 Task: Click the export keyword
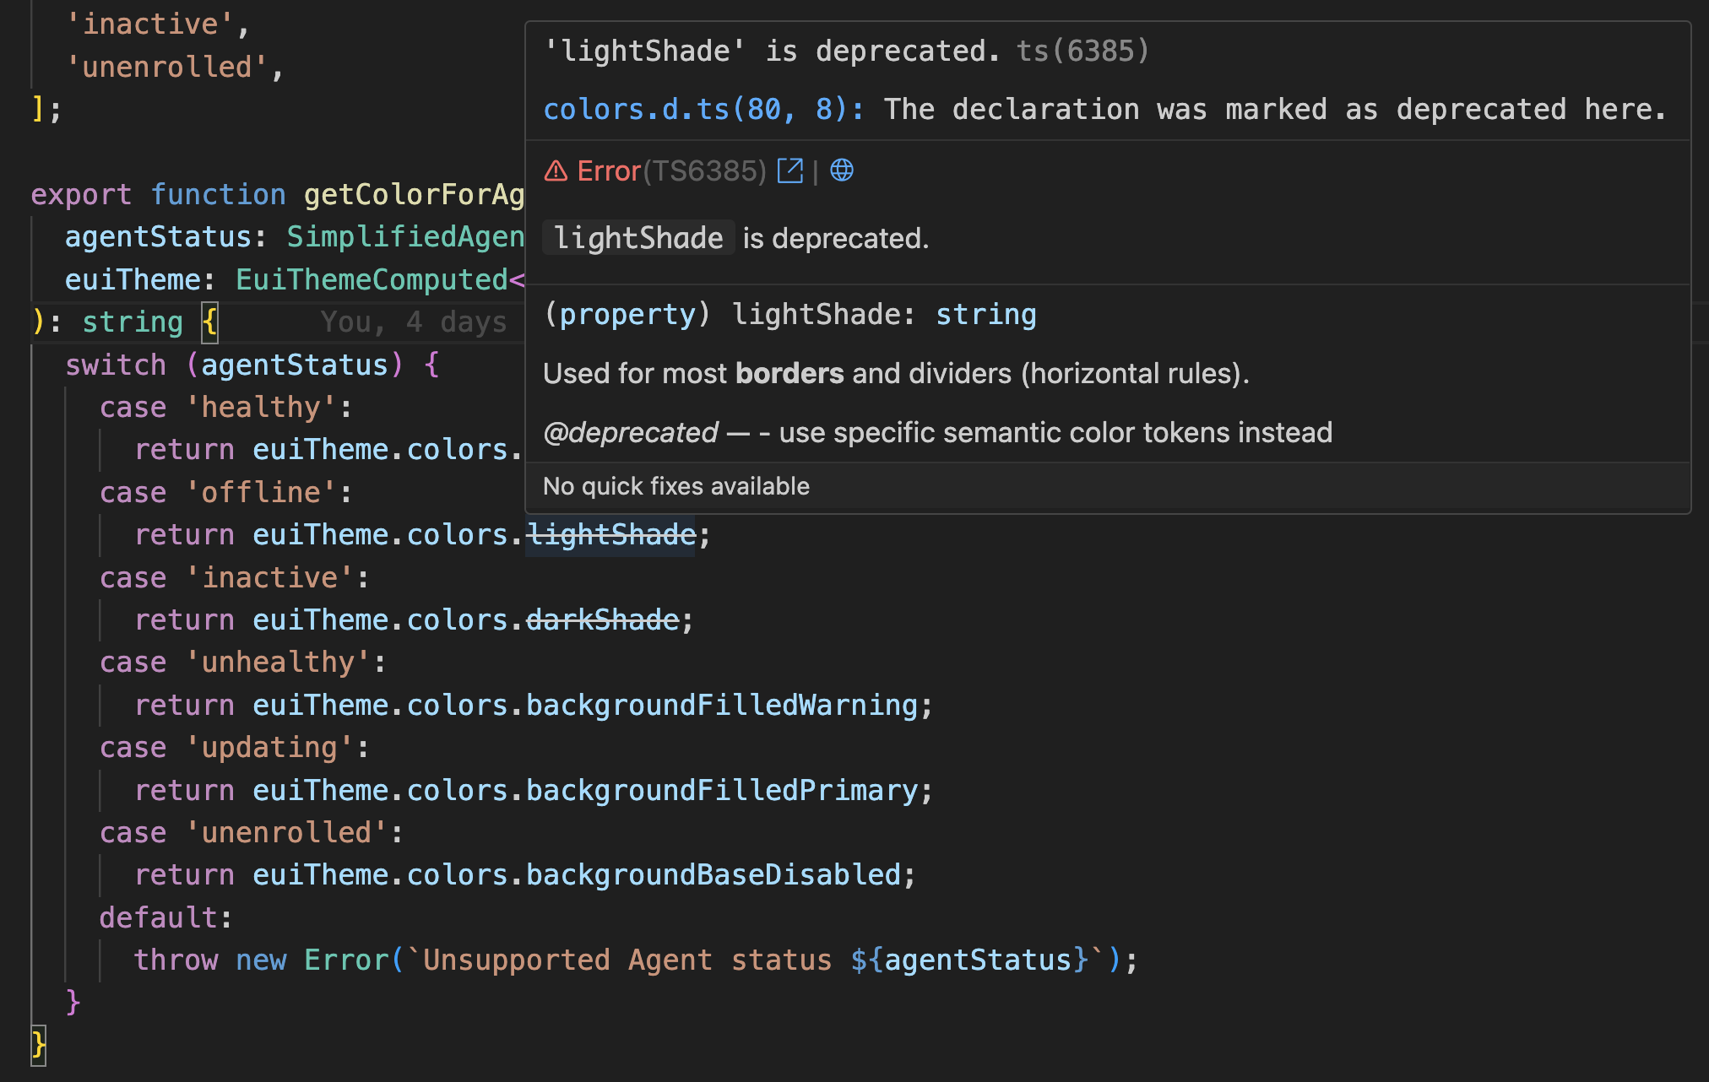pyautogui.click(x=81, y=194)
